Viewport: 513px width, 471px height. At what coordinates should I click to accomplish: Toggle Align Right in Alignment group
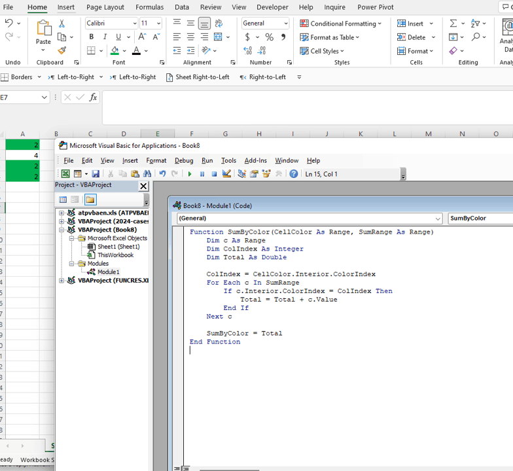[x=204, y=37]
